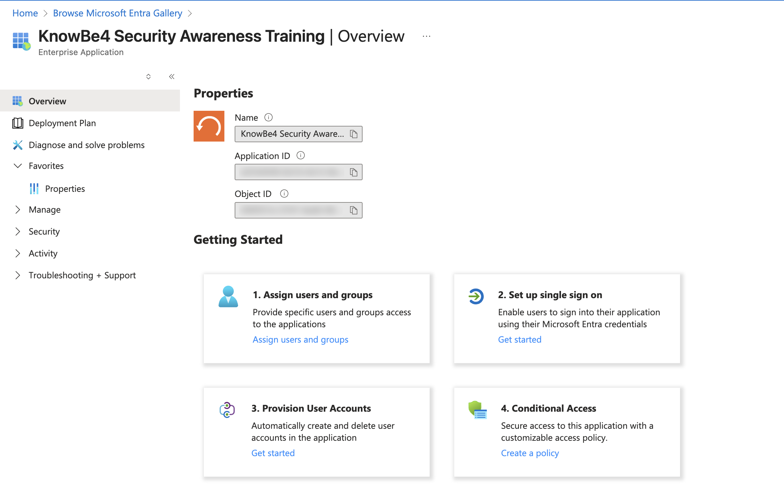The image size is (784, 491).
Task: Click the Assign users and groups link
Action: (300, 340)
